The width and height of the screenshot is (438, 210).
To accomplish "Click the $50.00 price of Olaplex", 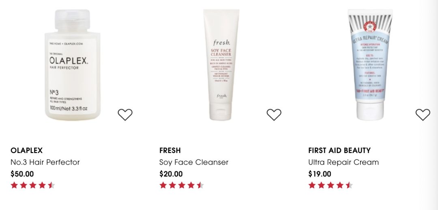I will [x=22, y=174].
